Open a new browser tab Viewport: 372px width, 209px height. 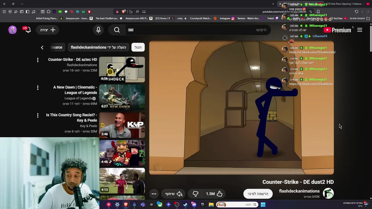[273, 4]
